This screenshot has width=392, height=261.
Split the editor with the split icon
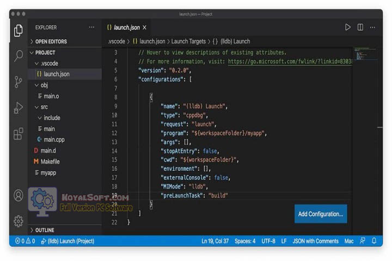360,27
